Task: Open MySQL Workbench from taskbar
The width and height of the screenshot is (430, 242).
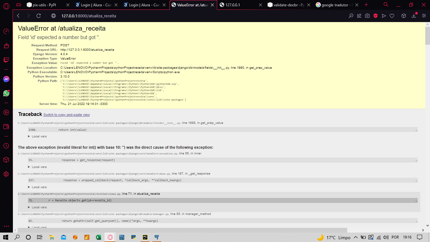Action: [x=122, y=237]
